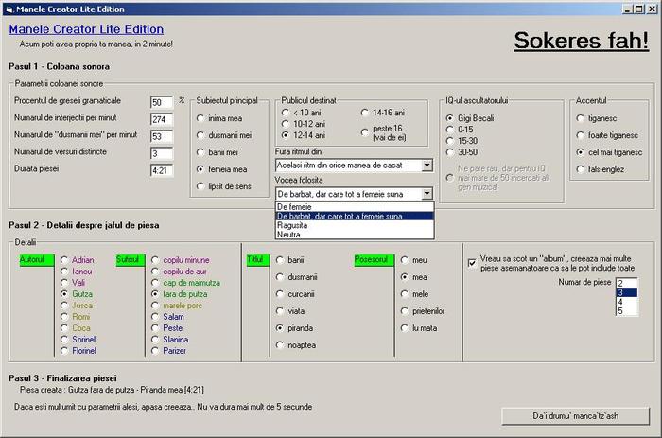Focus the interjections per minute field
Image resolution: width=662 pixels, height=438 pixels.
(161, 119)
